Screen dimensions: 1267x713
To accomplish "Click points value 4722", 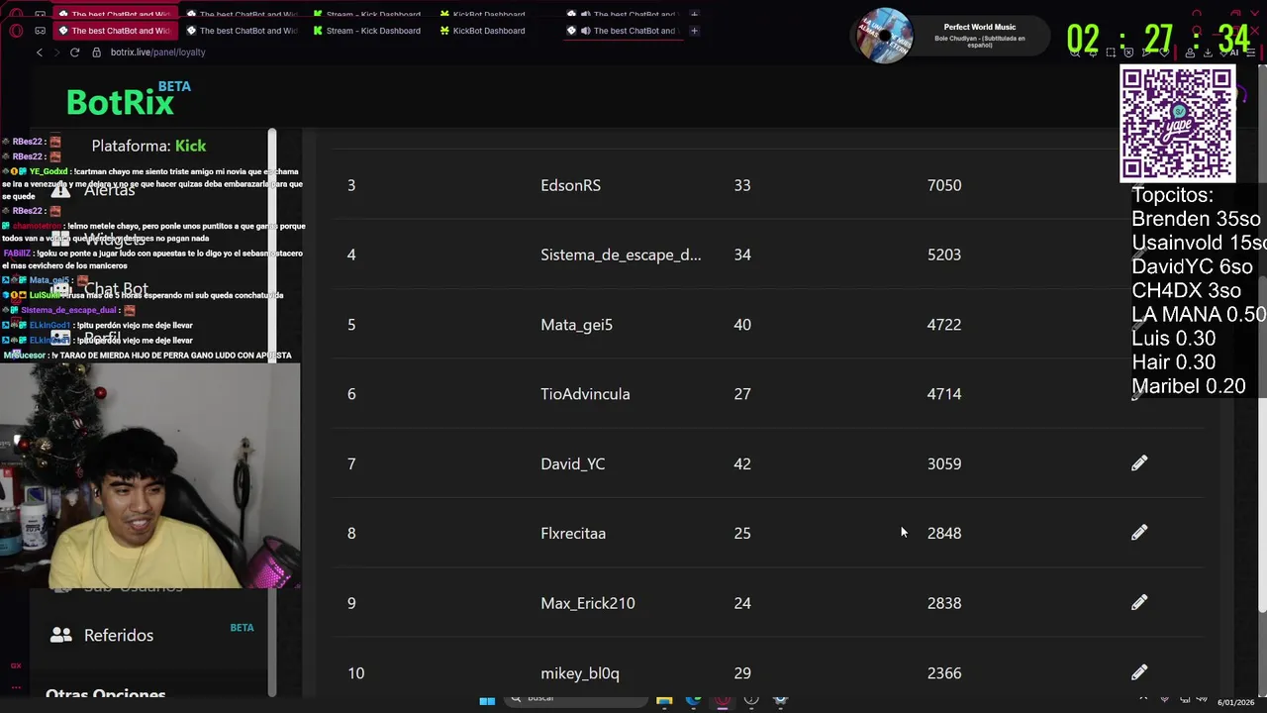I will tap(944, 325).
